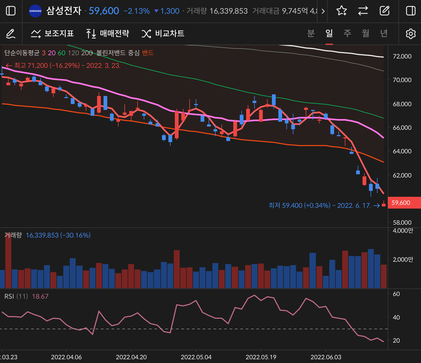Switch to 분 minute timeframe
This screenshot has width=421, height=363.
coord(311,33)
